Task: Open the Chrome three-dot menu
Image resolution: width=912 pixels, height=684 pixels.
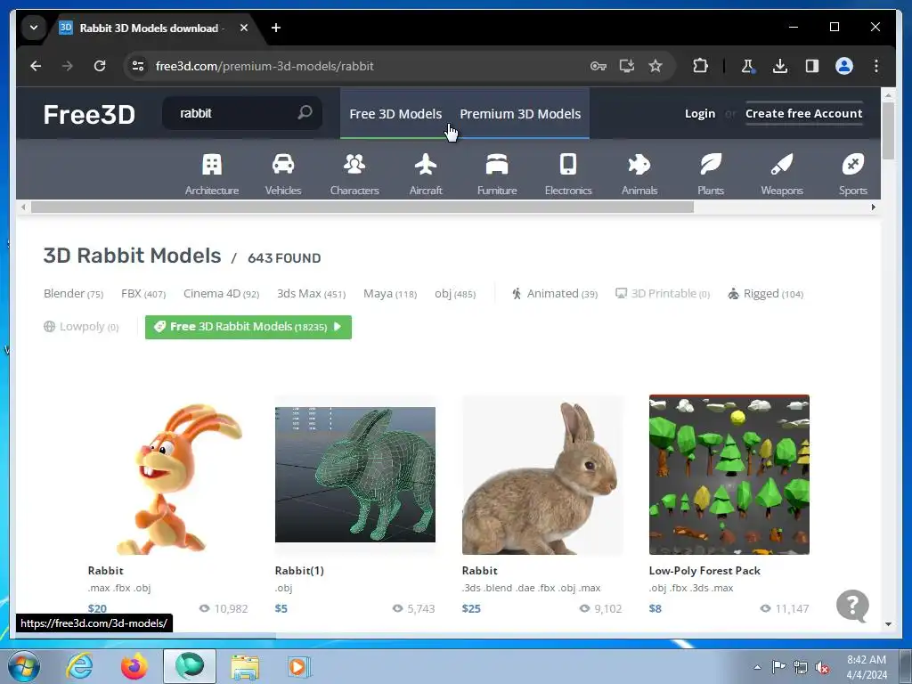Action: (876, 66)
